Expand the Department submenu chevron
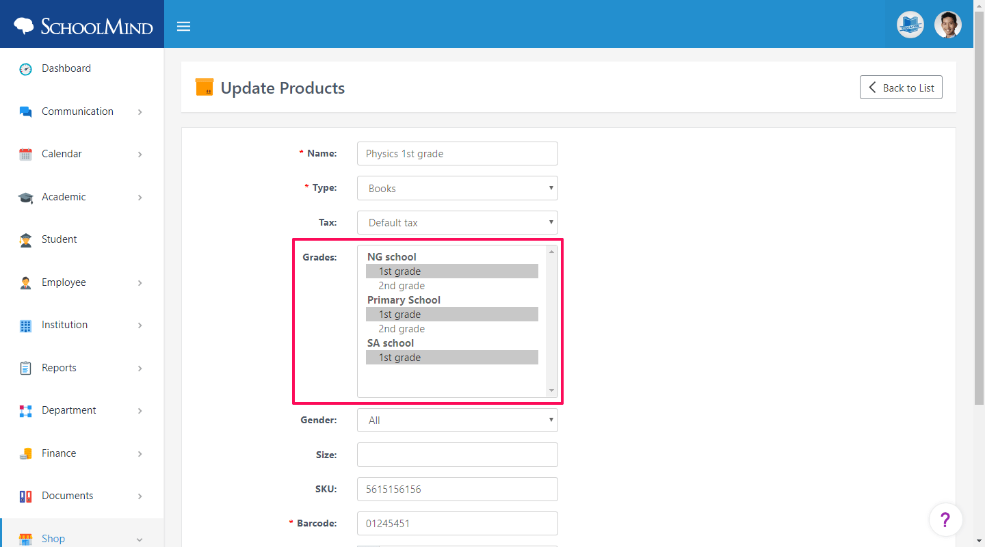This screenshot has width=985, height=547. point(140,411)
